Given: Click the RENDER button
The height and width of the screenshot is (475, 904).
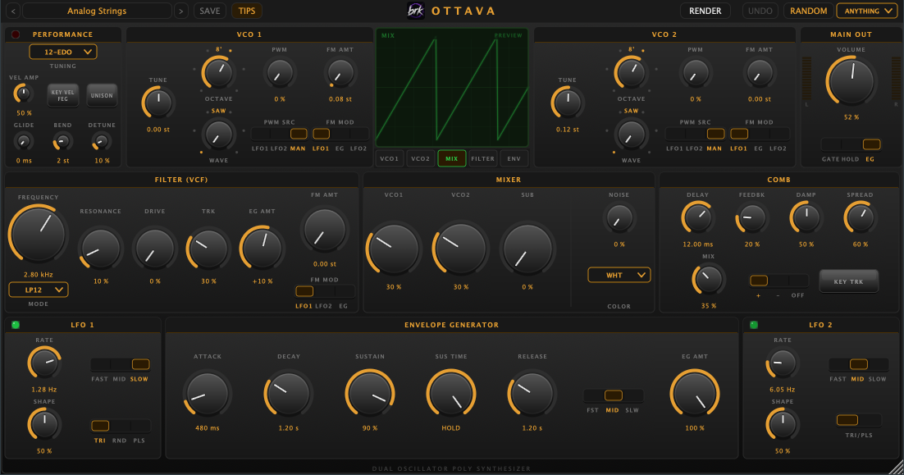Looking at the screenshot, I should [705, 11].
